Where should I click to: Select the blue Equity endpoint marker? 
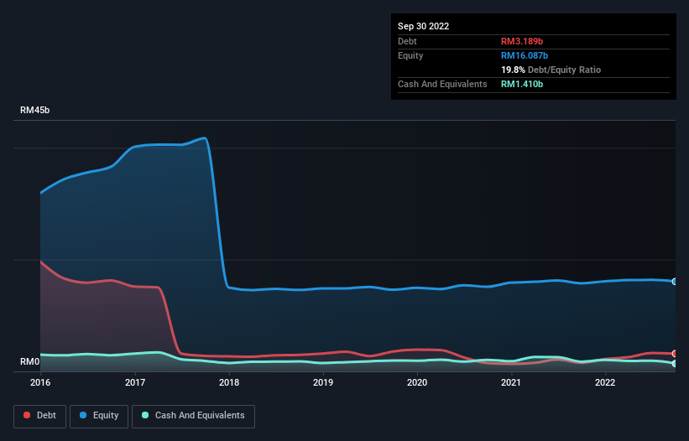click(x=675, y=281)
